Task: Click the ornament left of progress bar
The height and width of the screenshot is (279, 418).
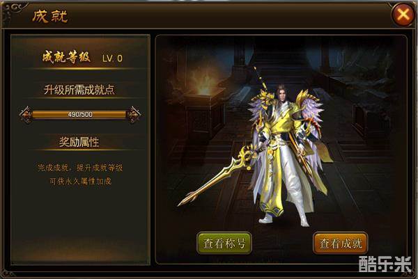Action: click(26, 115)
